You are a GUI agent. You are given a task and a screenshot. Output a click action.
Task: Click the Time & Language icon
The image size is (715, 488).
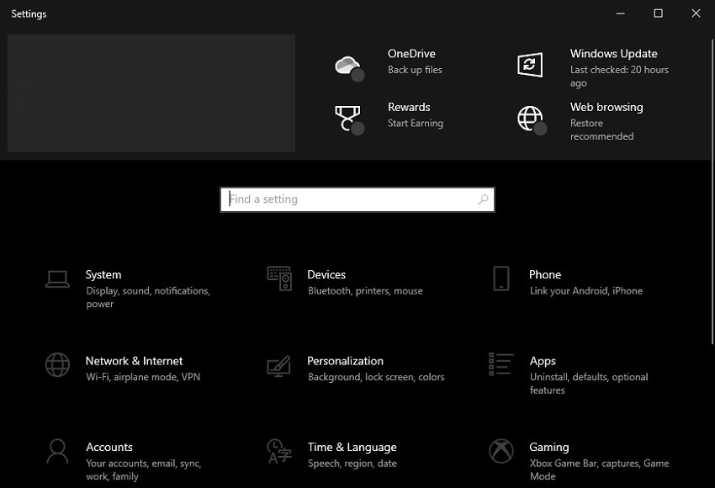tap(279, 451)
